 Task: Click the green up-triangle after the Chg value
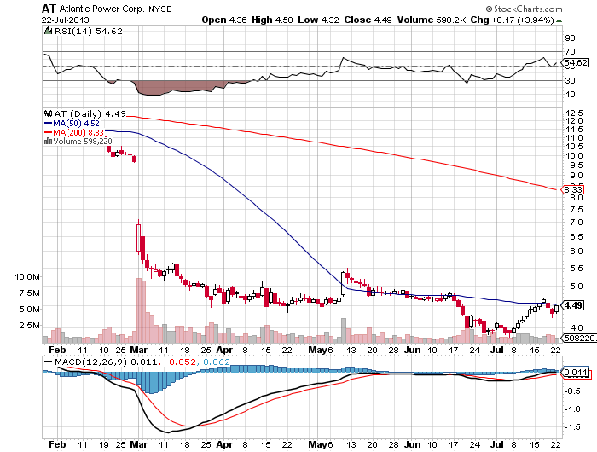[559, 20]
